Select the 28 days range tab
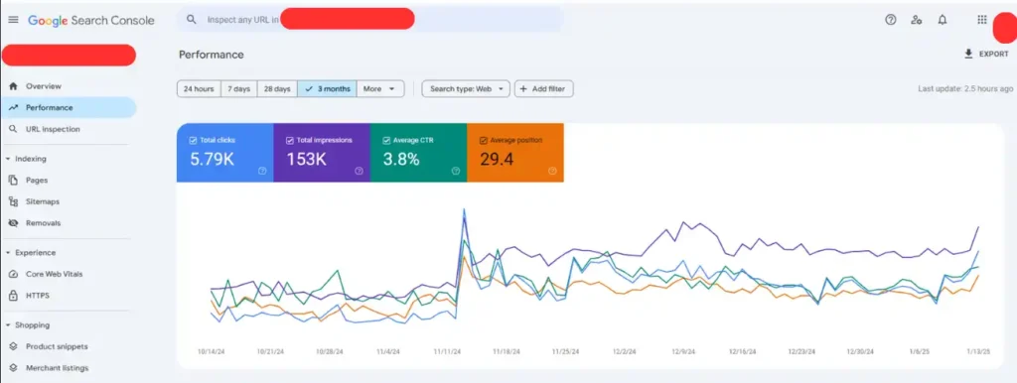1017x383 pixels. [x=277, y=88]
